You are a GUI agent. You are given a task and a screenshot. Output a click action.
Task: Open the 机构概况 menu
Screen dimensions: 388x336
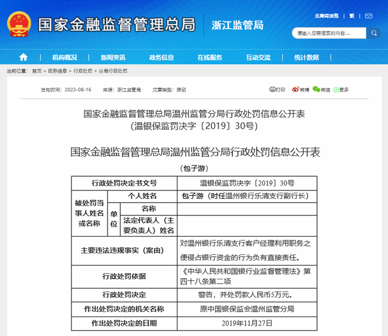[x=65, y=58]
